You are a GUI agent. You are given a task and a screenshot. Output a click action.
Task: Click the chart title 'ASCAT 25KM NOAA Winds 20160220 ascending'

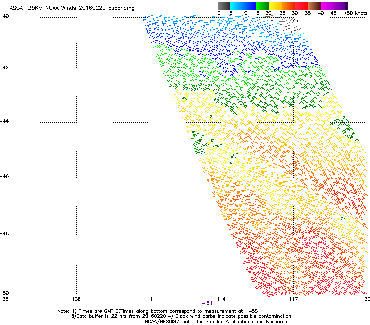click(72, 8)
